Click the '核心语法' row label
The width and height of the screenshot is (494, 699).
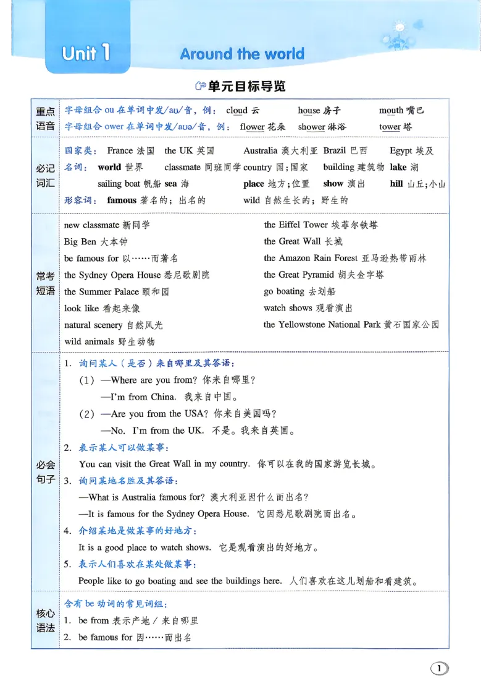[46, 620]
